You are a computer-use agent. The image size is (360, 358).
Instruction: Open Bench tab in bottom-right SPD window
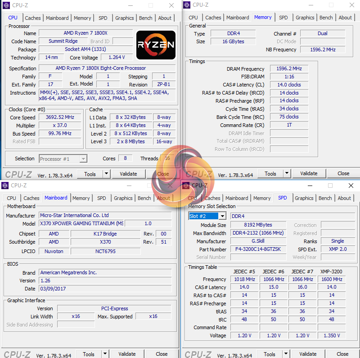pyautogui.click(x=325, y=198)
